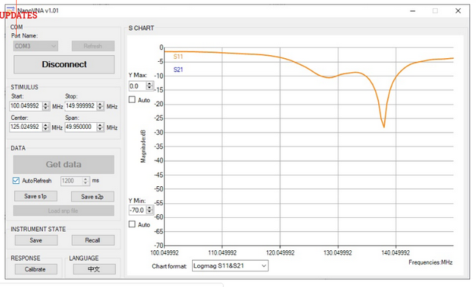Click the Y Min value field
476x287 pixels.
(x=138, y=210)
